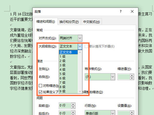Click the 段前 value input field
The height and width of the screenshot is (115, 154).
tap(65, 106)
